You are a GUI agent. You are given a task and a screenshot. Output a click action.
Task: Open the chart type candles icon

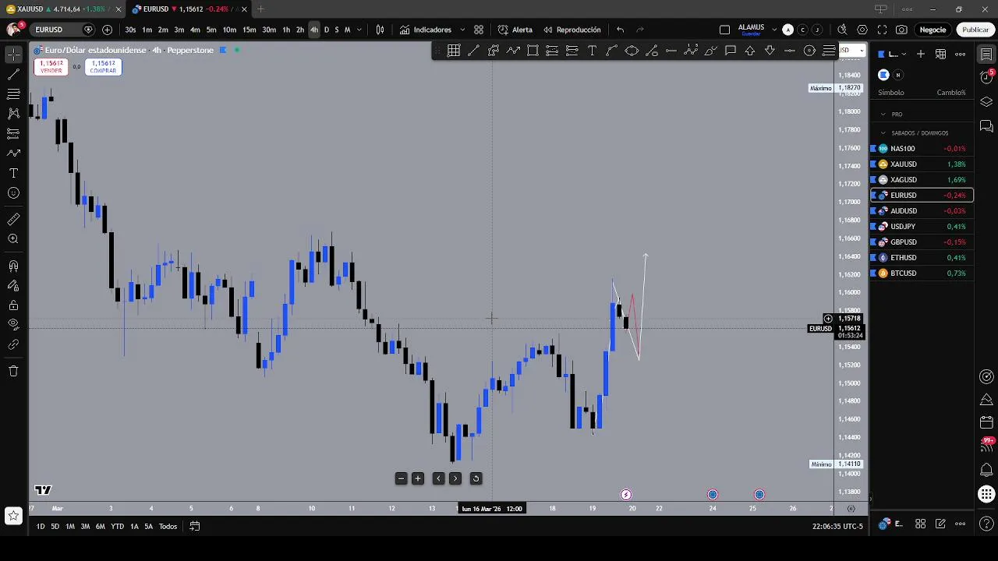[380, 30]
